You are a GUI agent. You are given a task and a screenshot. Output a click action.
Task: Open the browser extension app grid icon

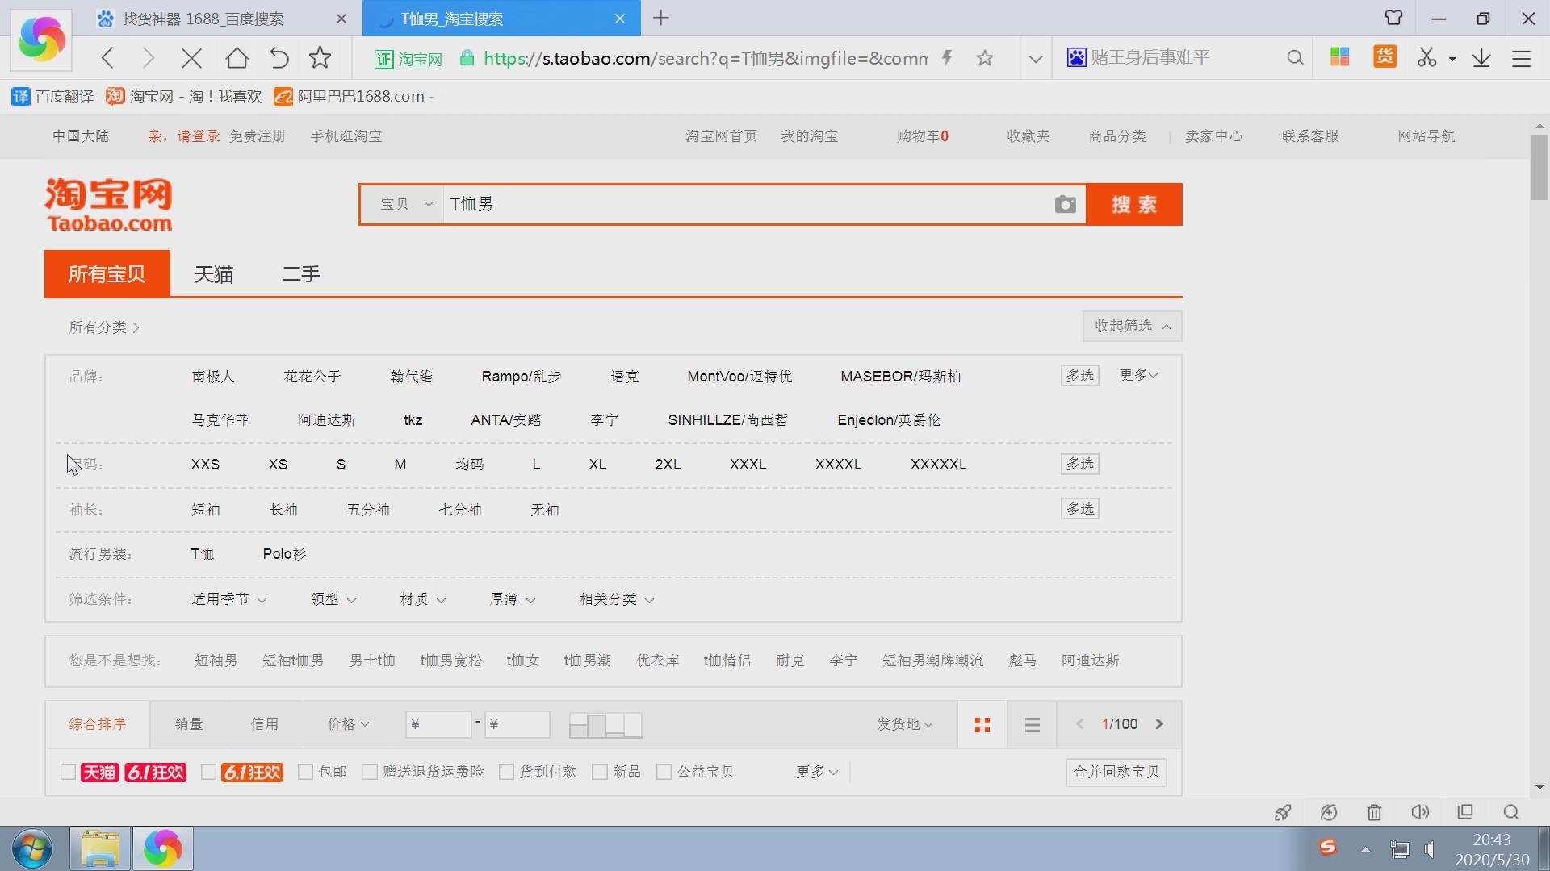[1339, 57]
